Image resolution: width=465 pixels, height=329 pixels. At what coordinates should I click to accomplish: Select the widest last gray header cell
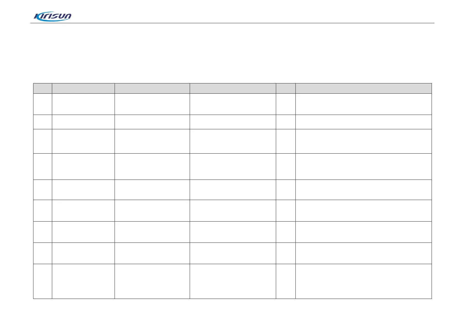(364, 88)
